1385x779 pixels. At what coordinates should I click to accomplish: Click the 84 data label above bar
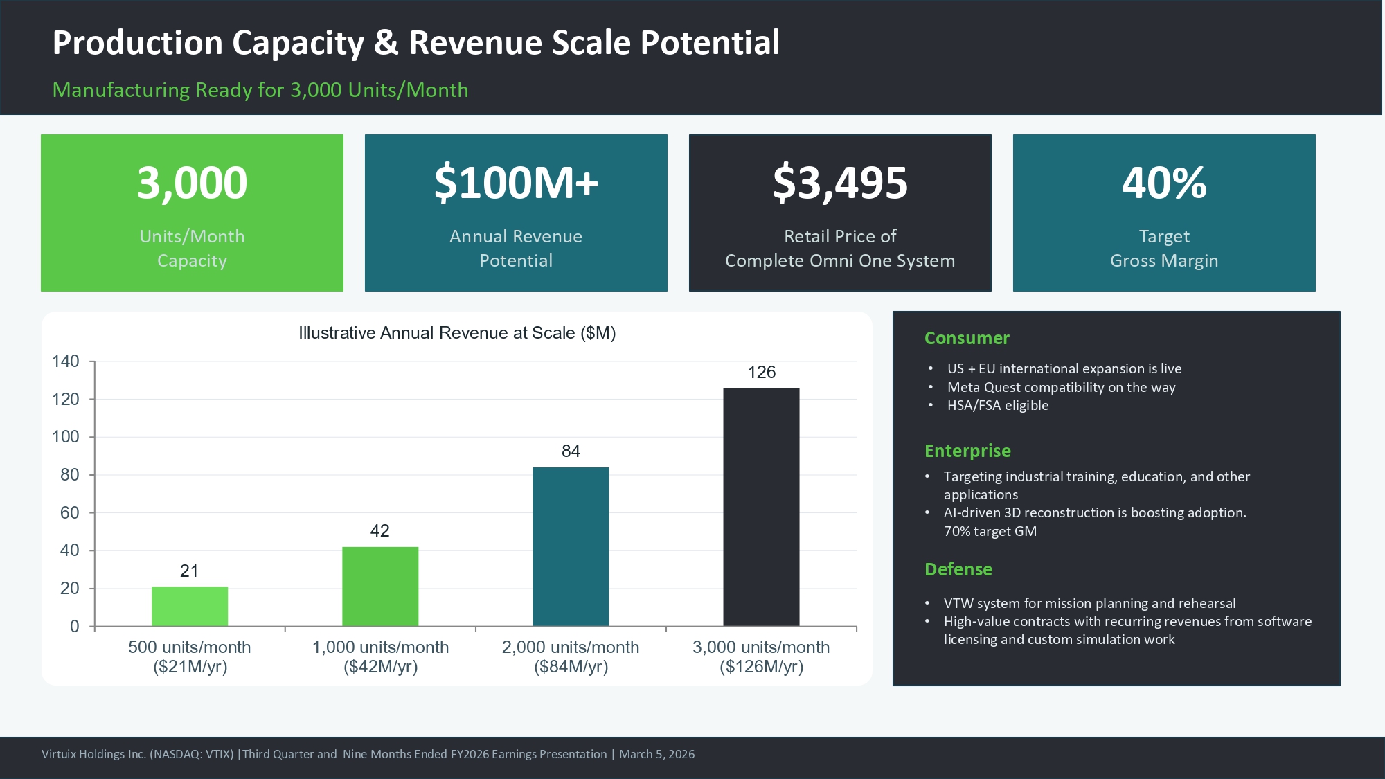(x=571, y=451)
